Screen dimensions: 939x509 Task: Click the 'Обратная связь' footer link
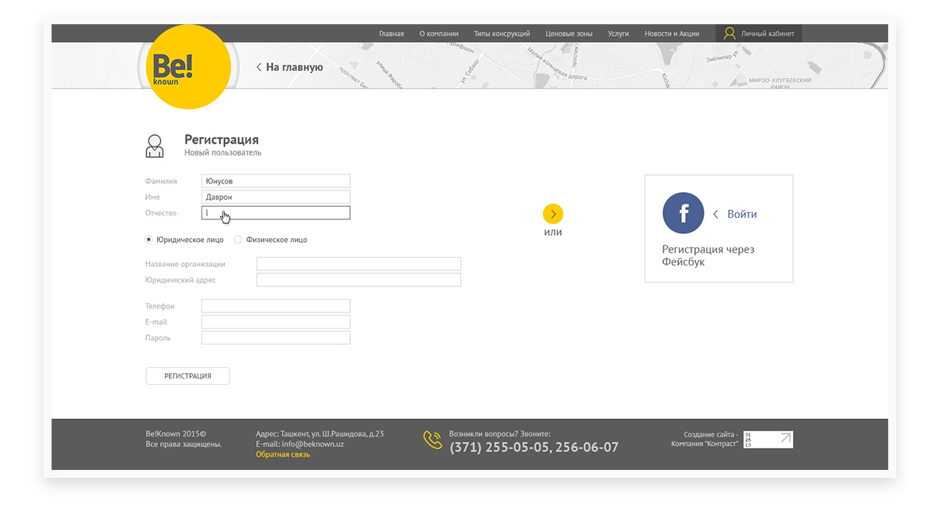[x=283, y=454]
